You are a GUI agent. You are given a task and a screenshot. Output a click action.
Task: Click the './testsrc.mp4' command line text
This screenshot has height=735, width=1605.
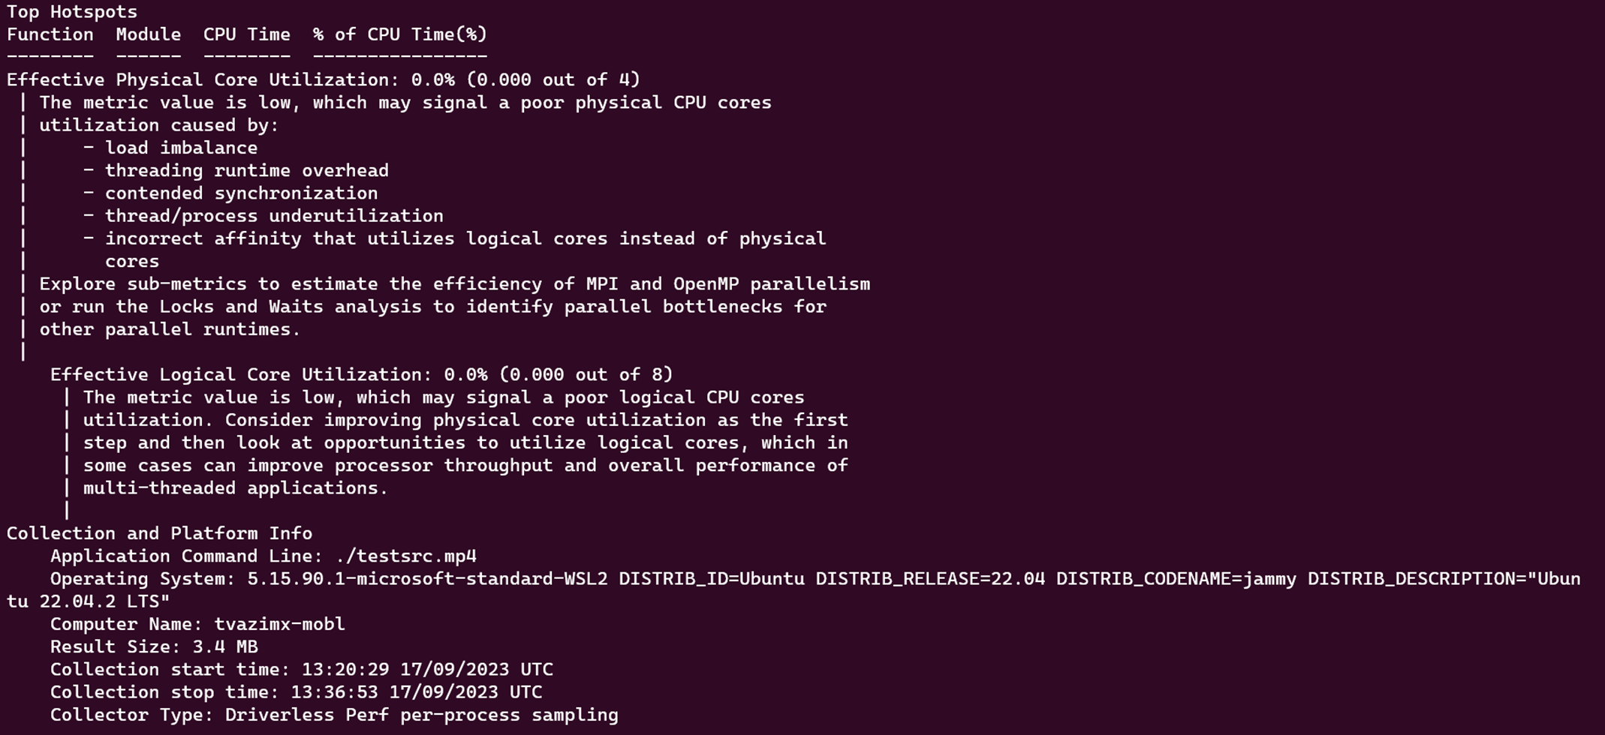point(405,556)
